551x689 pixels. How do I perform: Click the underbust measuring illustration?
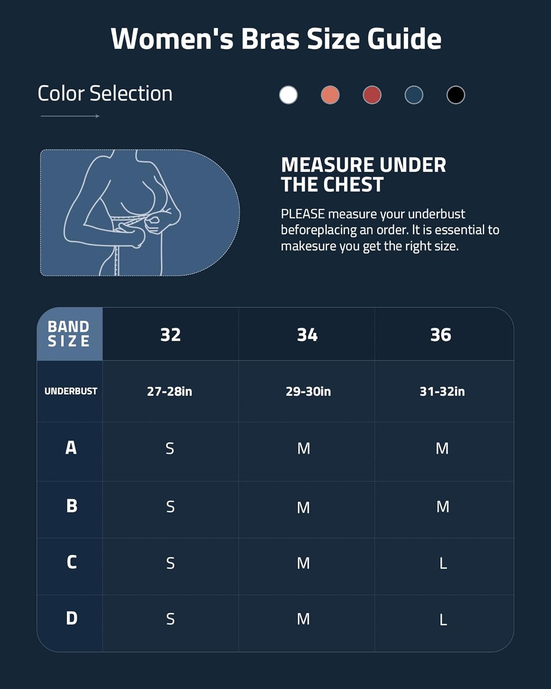(x=140, y=213)
